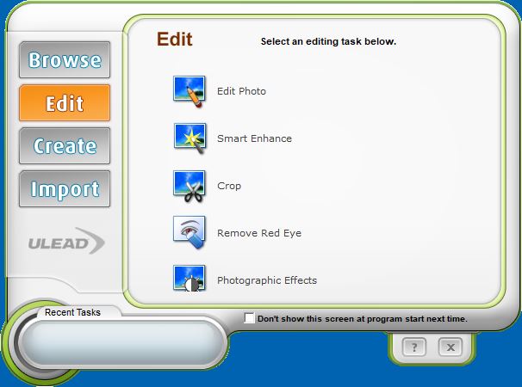The width and height of the screenshot is (522, 387).
Task: Choose the Edit Photo text link
Action: (x=241, y=91)
